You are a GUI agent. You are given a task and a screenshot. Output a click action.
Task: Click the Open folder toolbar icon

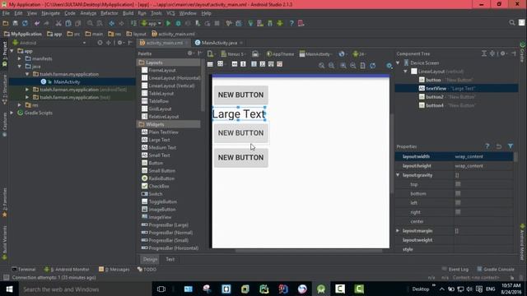pos(6,23)
